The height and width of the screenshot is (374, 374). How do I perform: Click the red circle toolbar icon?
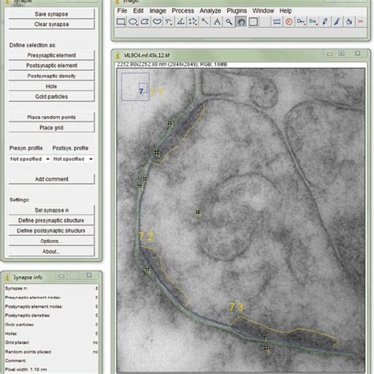click(x=289, y=22)
